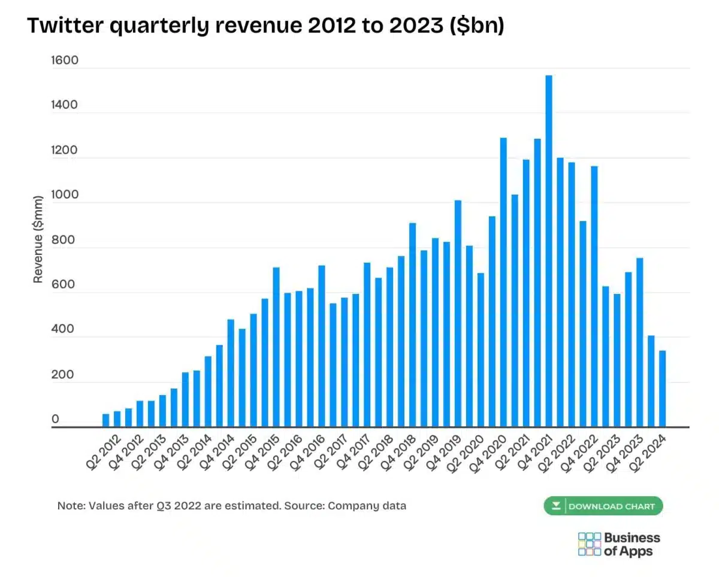
Task: Select the Q4 2019 revenue bar
Action: point(458,314)
